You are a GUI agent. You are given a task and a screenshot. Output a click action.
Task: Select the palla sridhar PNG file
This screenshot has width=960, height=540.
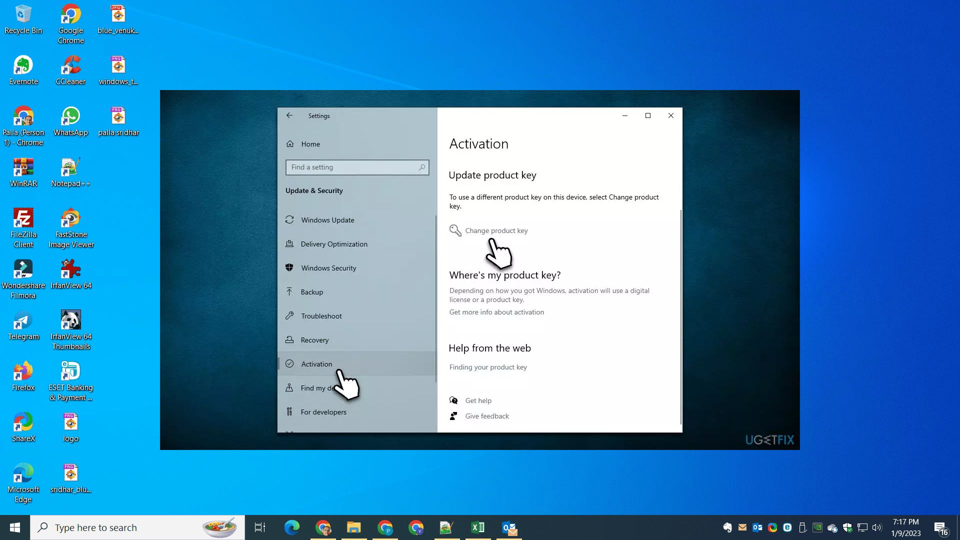point(118,121)
